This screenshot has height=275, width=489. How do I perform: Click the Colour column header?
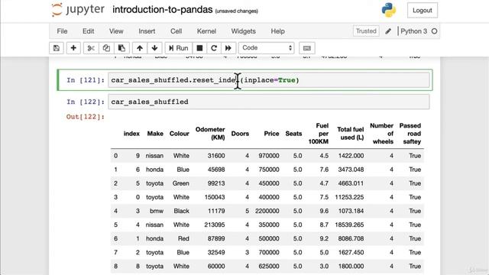point(180,134)
